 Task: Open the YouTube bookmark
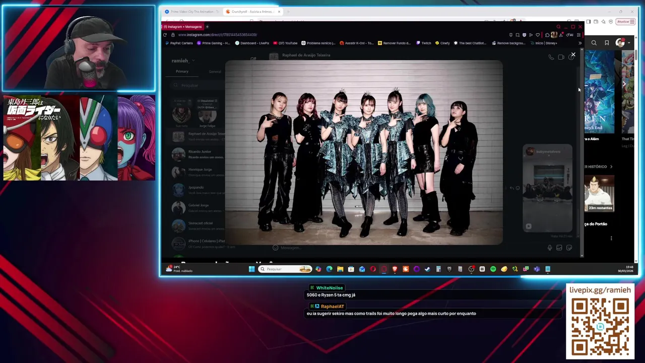click(x=285, y=43)
